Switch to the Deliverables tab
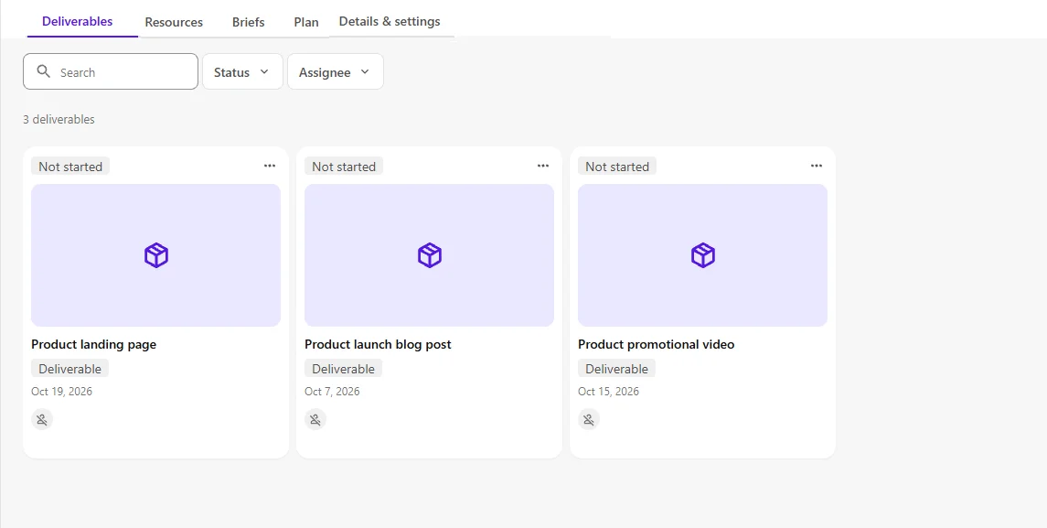 pos(78,21)
